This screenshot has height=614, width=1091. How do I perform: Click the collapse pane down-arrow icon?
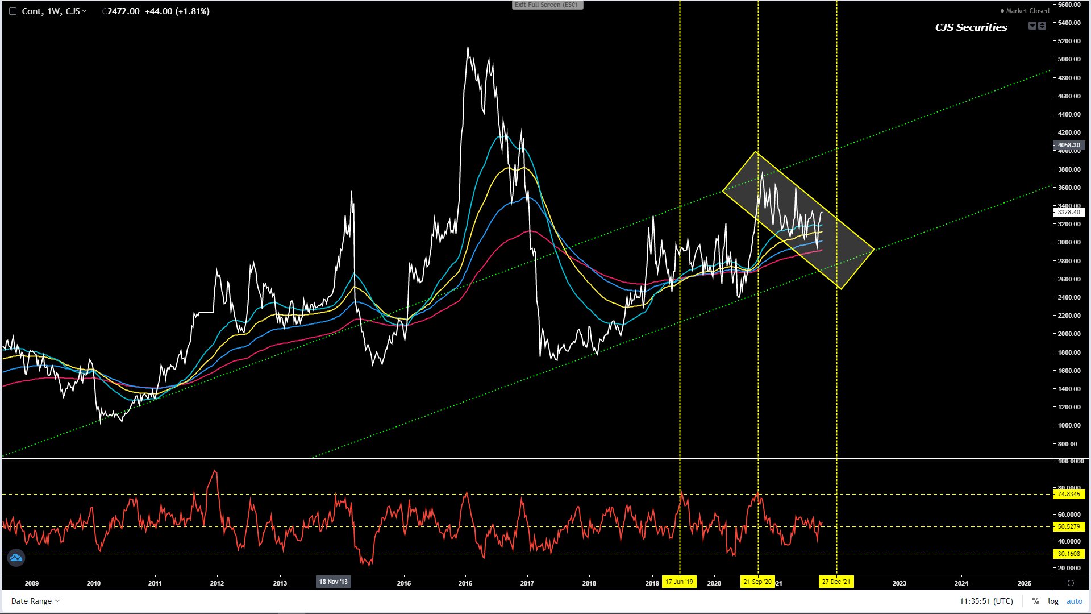click(1032, 26)
